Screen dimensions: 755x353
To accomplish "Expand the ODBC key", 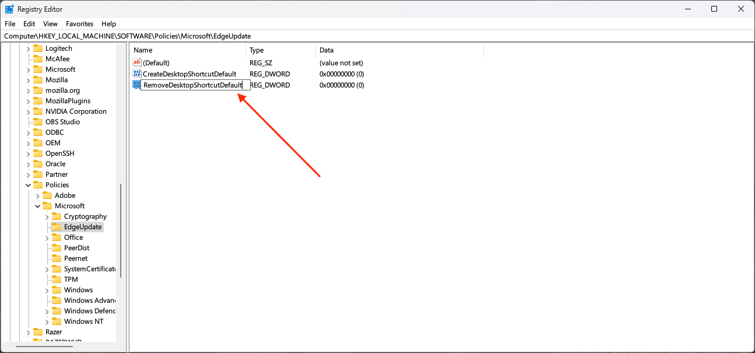I will (x=29, y=132).
